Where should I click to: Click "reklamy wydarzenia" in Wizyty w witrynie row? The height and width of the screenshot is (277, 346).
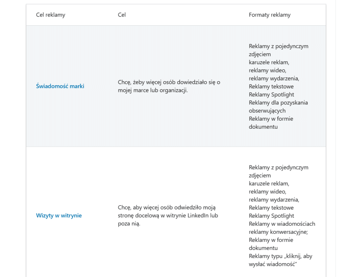tap(274, 199)
